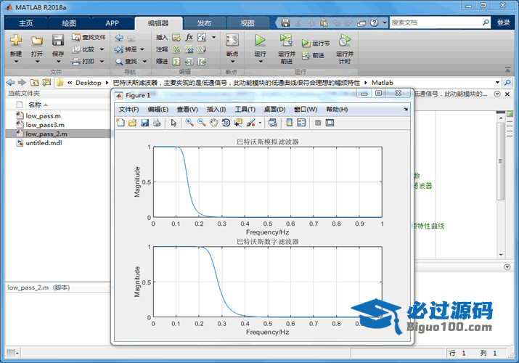Switch to the View (视图) tab
Image resolution: width=519 pixels, height=363 pixels.
(248, 23)
